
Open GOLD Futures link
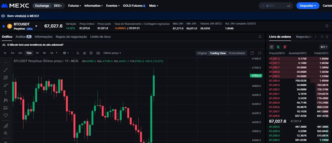point(134,6)
